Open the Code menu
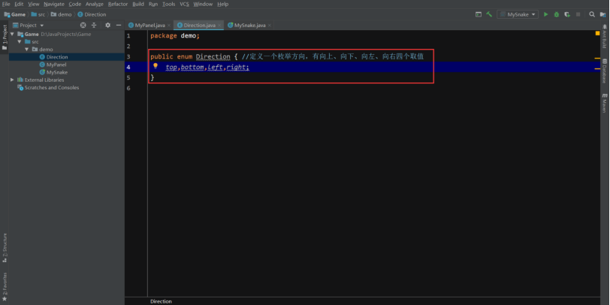 coord(74,4)
